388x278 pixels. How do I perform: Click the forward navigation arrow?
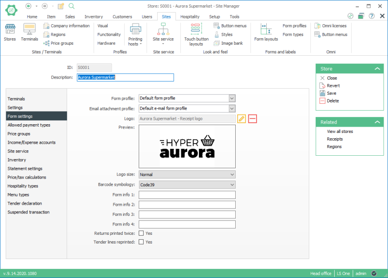(x=45, y=6)
